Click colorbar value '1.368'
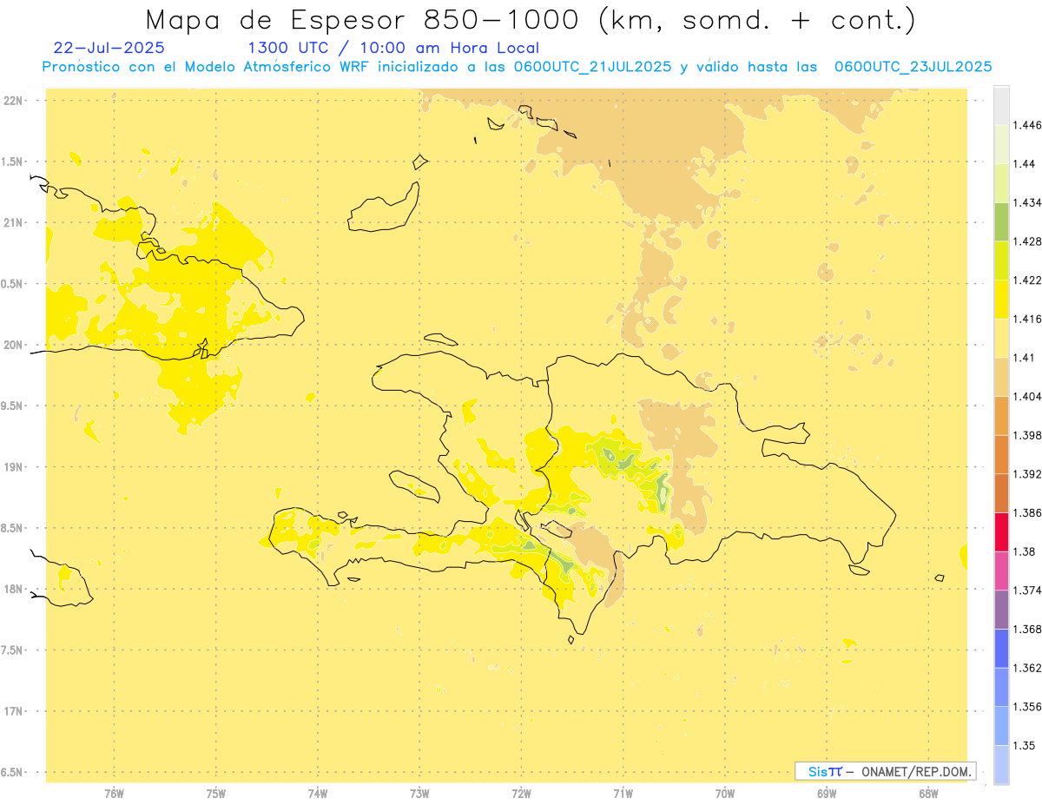This screenshot has width=1042, height=805. click(x=1028, y=629)
